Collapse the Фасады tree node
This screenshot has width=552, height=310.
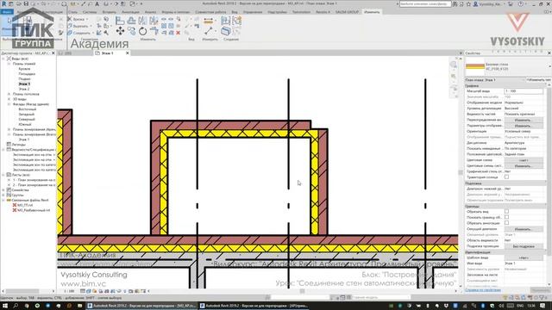coord(9,104)
